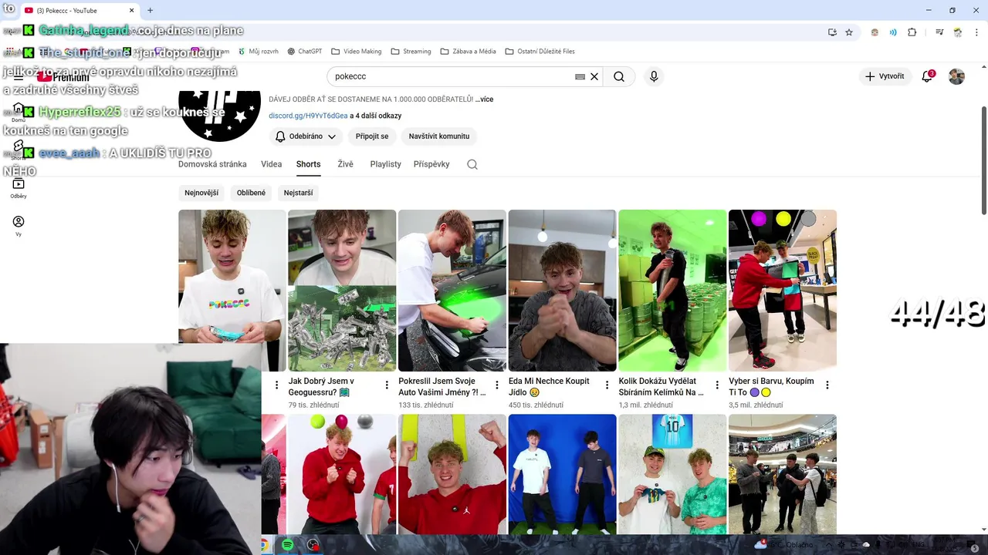The width and height of the screenshot is (988, 555).
Task: Play the green car drawing short thumbnail
Action: (x=452, y=291)
